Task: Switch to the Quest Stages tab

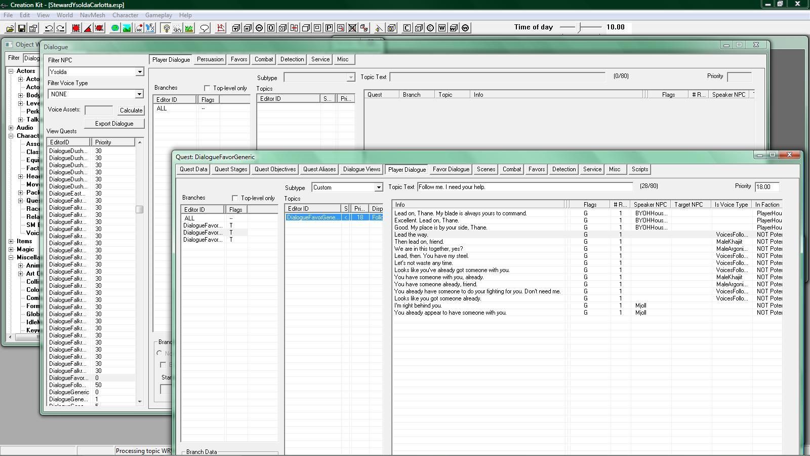Action: point(231,169)
